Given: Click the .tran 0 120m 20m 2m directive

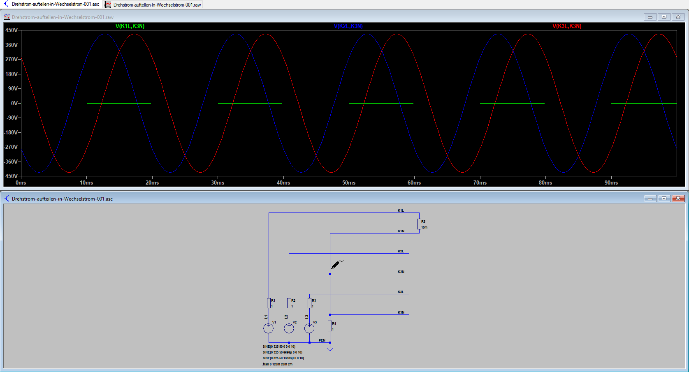Looking at the screenshot, I should pyautogui.click(x=278, y=364).
